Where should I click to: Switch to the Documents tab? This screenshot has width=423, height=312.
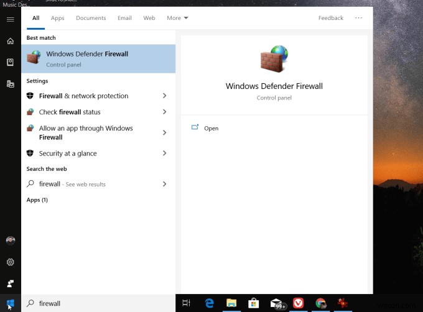point(91,18)
